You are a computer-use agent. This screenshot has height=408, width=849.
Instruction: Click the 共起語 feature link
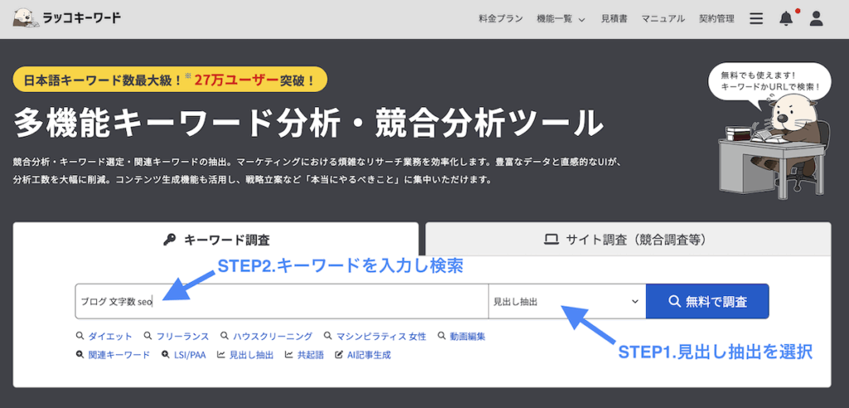[310, 356]
